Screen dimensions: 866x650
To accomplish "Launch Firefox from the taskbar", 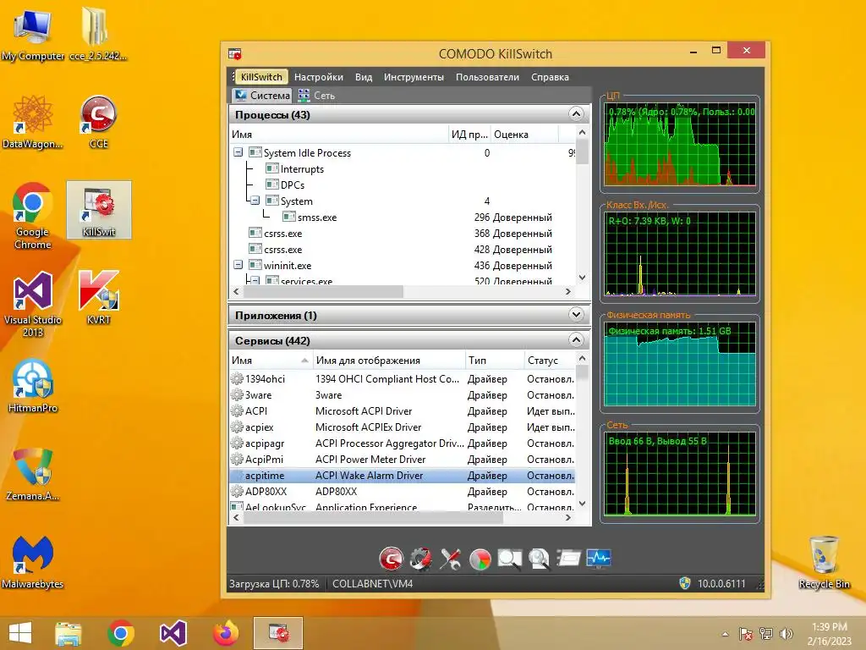I will [x=225, y=633].
